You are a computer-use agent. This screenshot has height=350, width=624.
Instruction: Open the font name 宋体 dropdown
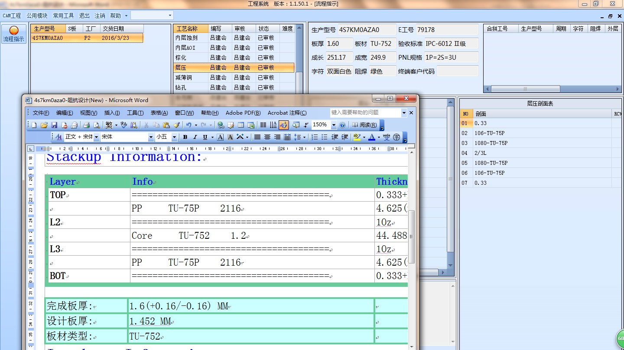pos(151,137)
